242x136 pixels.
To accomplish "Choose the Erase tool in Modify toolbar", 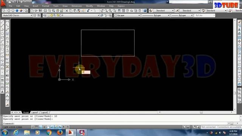I will point(239,22).
